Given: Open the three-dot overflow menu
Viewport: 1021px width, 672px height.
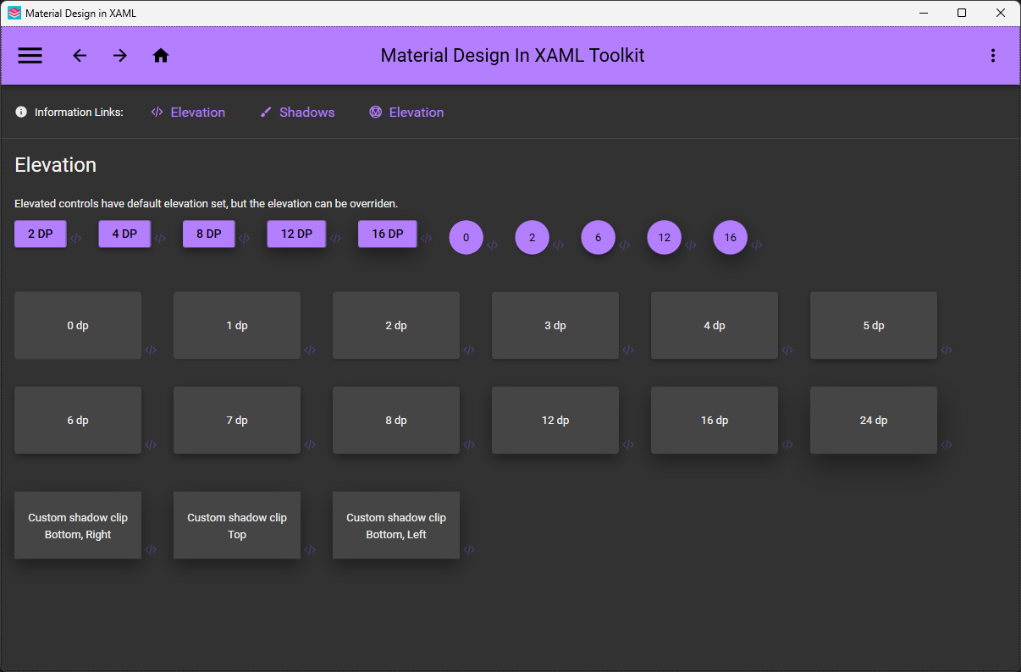Looking at the screenshot, I should coord(993,56).
